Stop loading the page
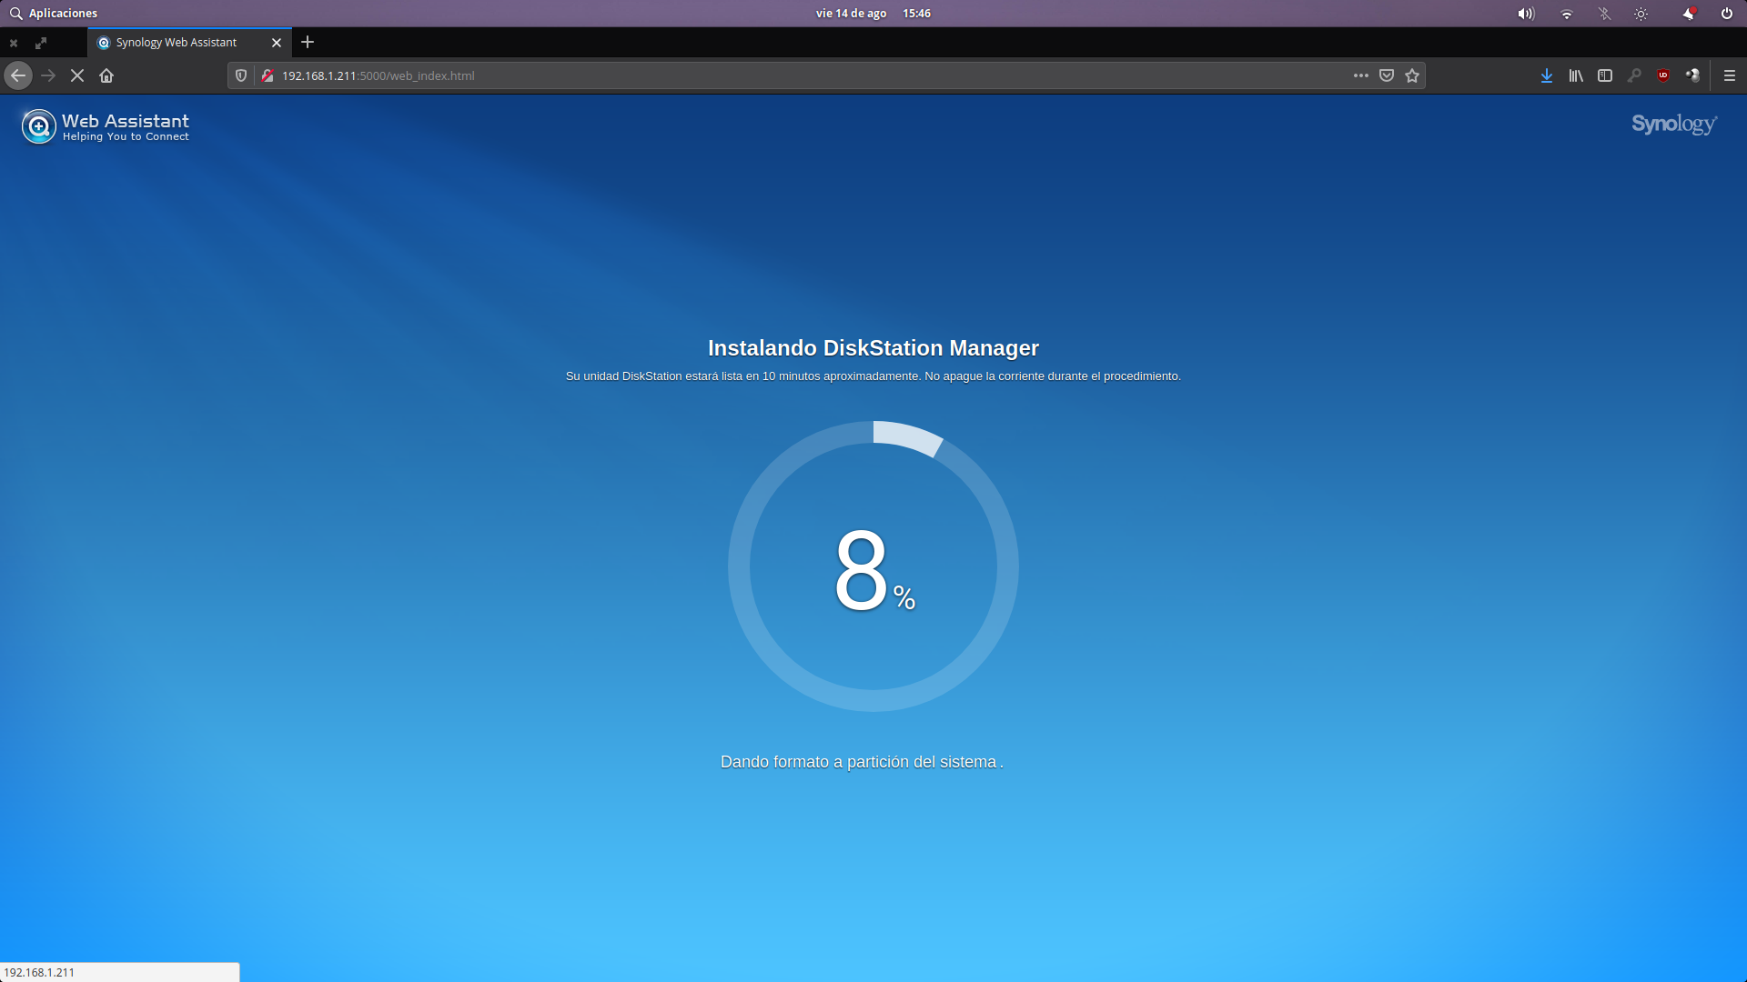The width and height of the screenshot is (1747, 982). 77,75
